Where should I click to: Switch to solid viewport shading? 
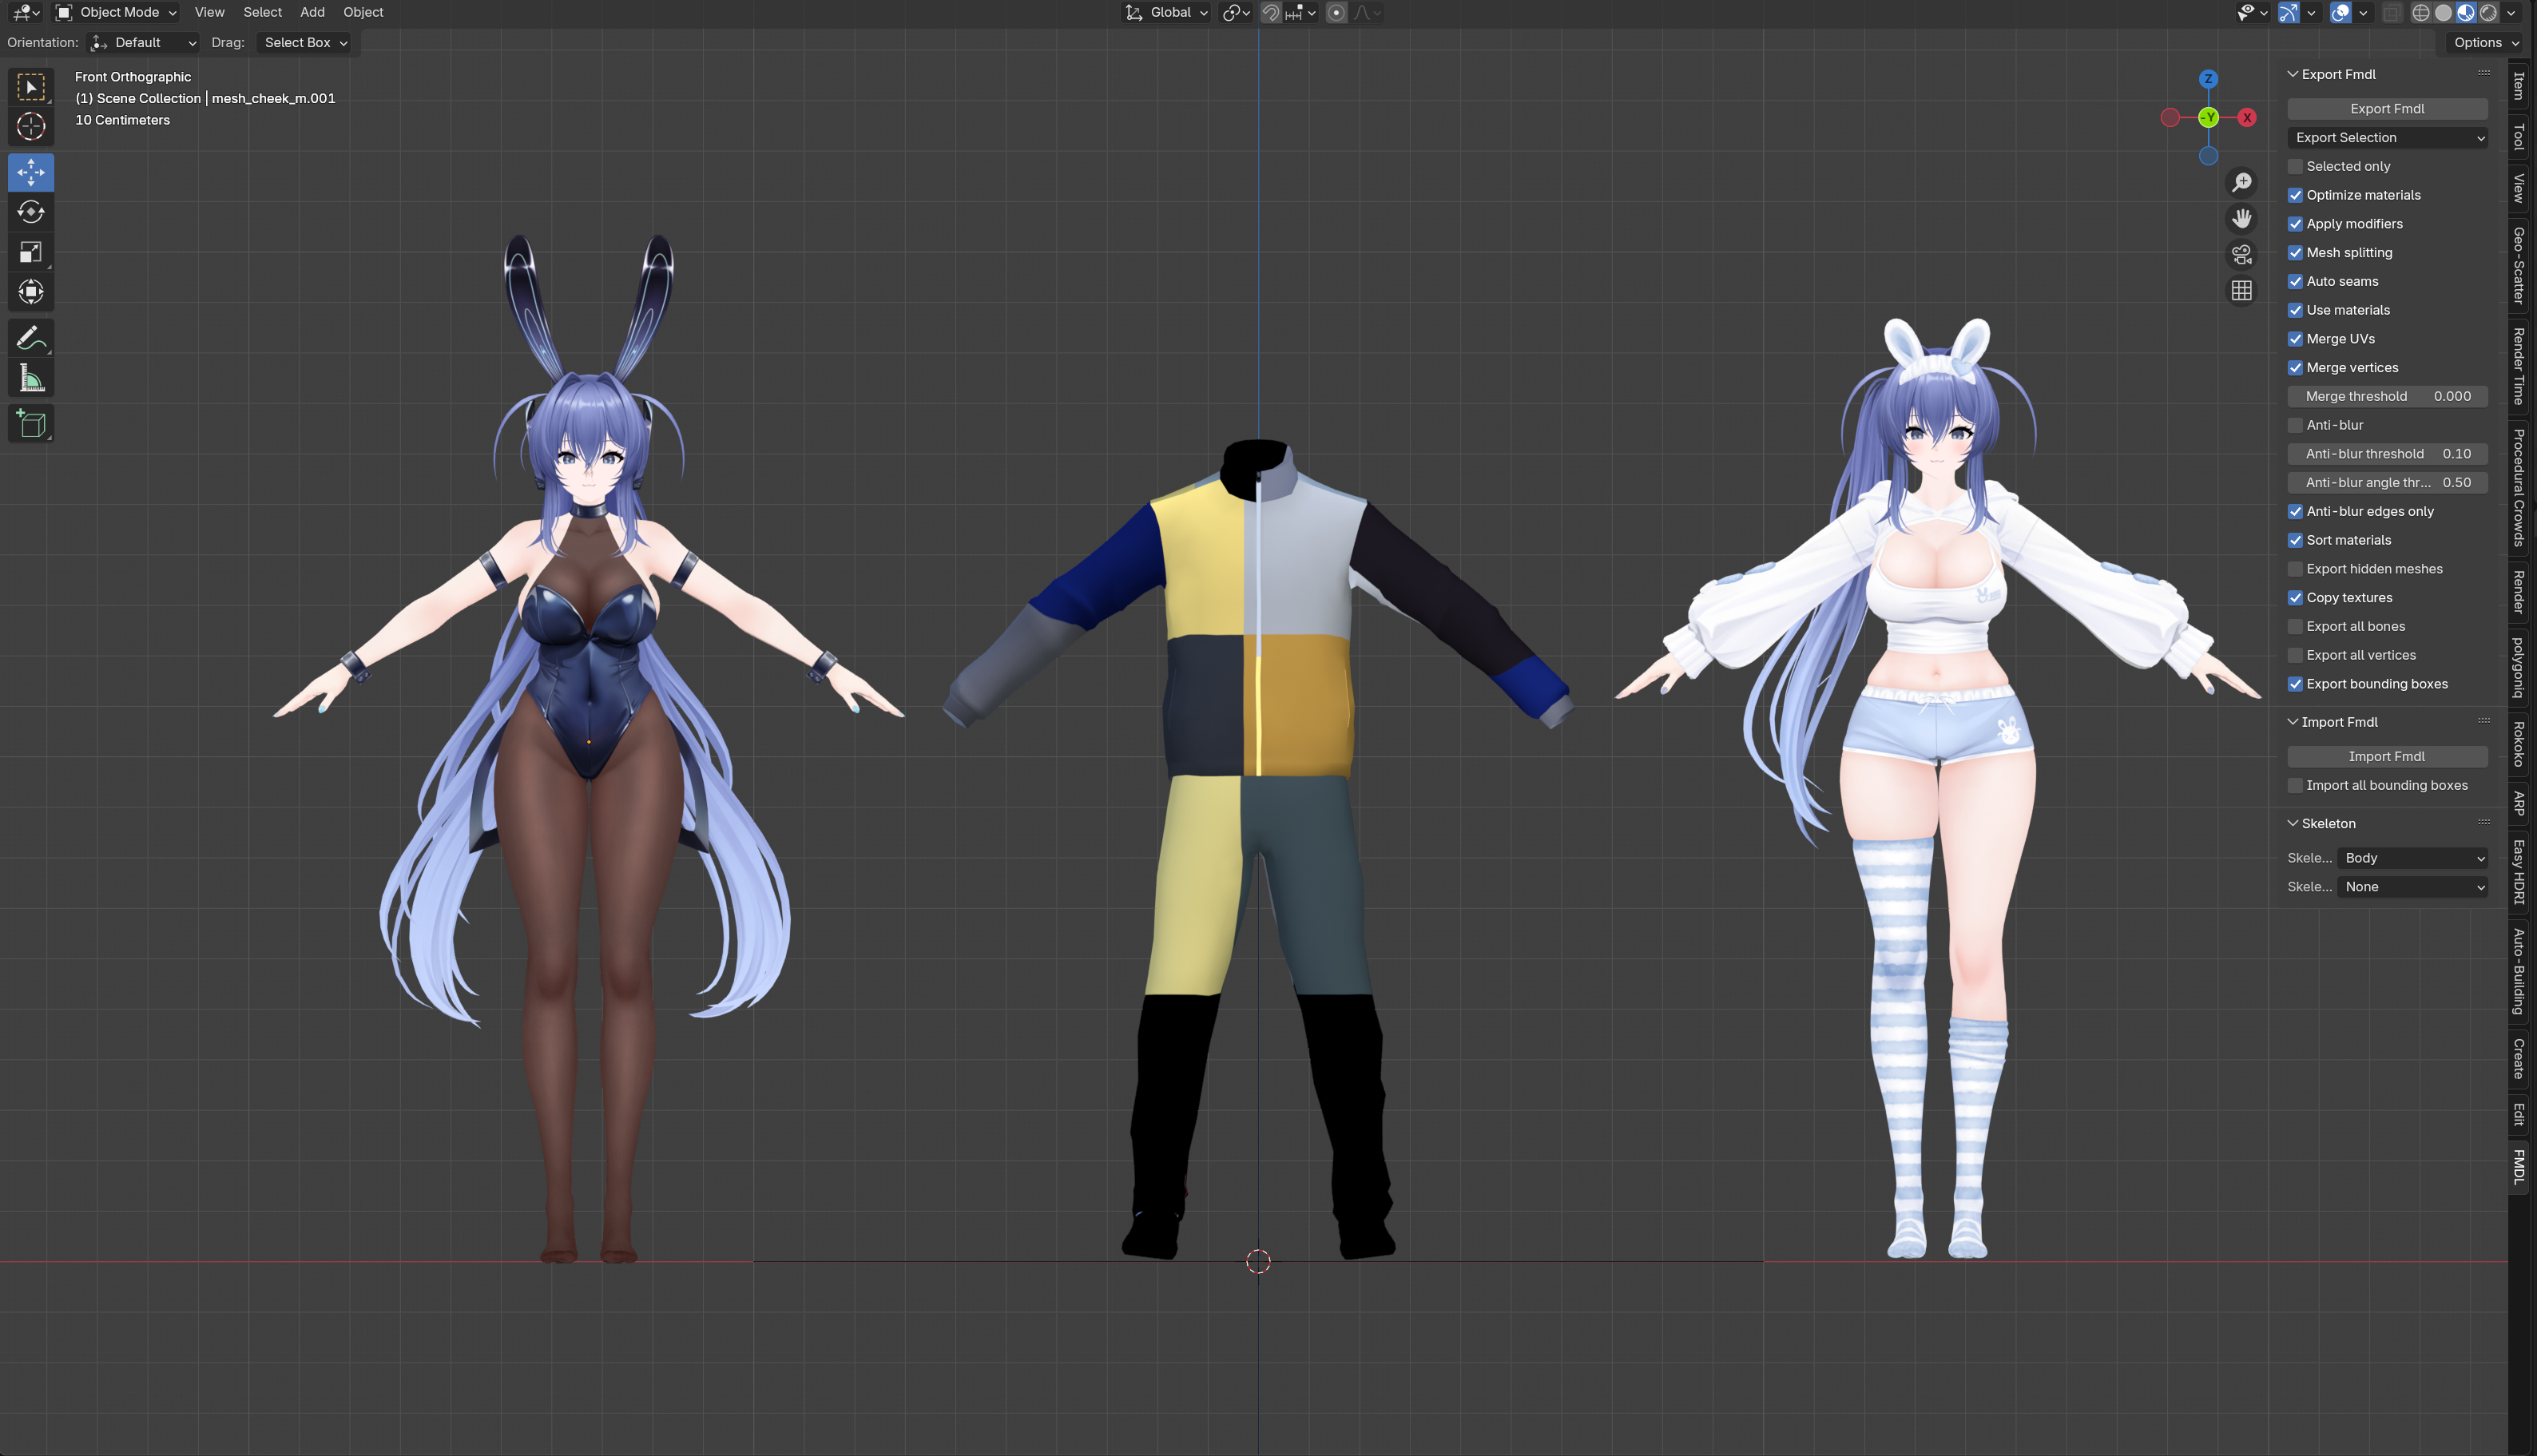[2443, 13]
